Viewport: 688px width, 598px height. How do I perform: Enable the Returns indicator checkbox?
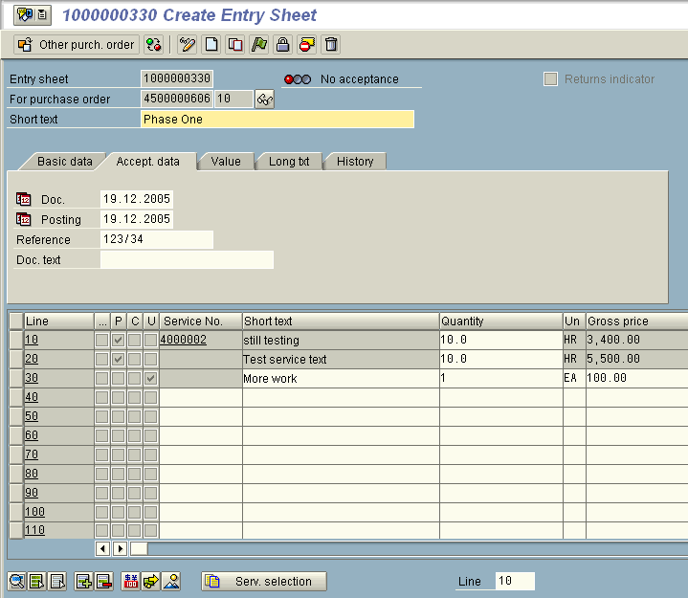[551, 79]
